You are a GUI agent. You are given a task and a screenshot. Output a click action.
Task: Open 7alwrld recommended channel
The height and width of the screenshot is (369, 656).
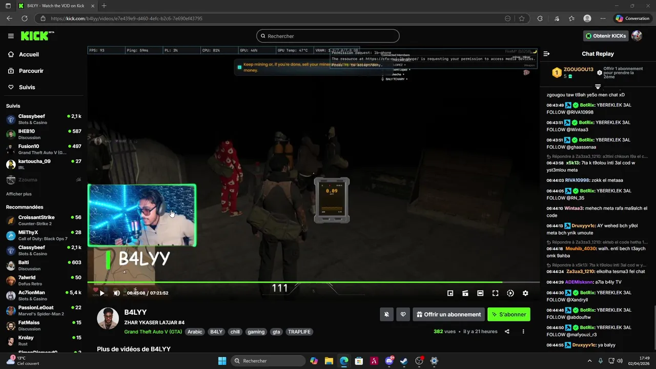coord(44,280)
